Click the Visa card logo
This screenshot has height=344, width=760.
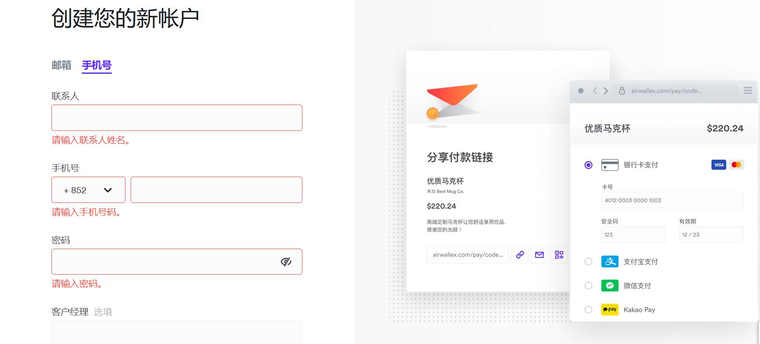[719, 165]
